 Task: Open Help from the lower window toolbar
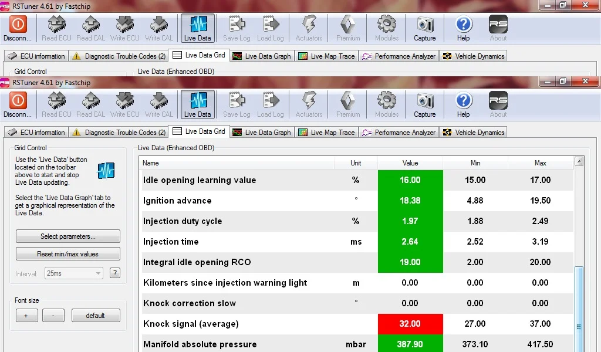(463, 104)
